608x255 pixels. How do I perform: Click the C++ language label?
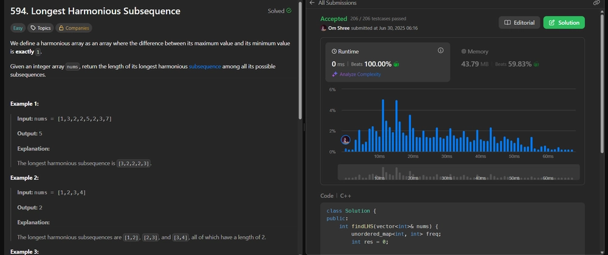(x=346, y=195)
